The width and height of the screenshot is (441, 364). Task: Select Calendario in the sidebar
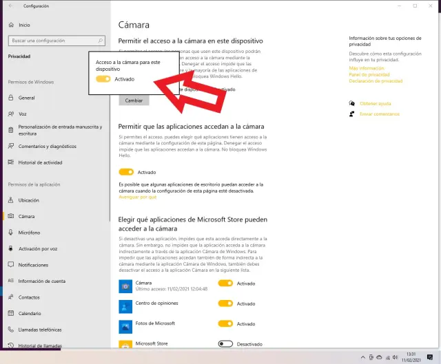(x=30, y=313)
